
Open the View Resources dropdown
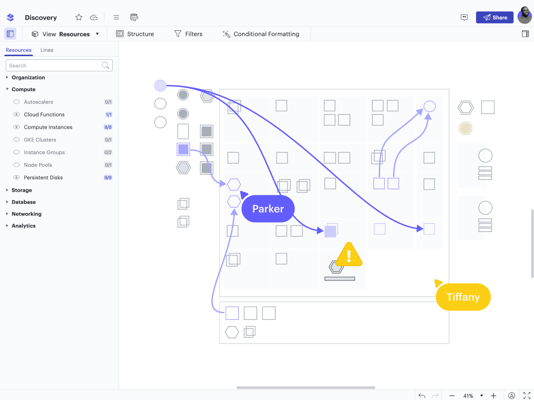tap(65, 34)
